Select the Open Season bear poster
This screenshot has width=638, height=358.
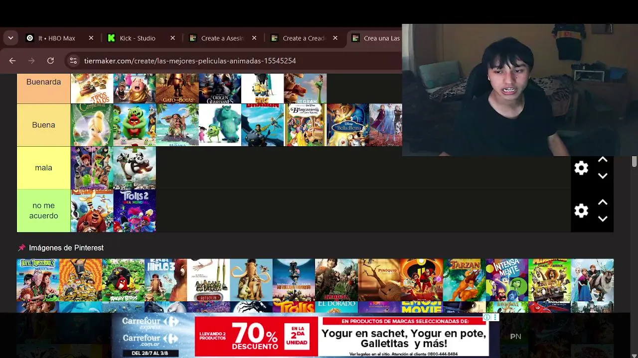(92, 210)
